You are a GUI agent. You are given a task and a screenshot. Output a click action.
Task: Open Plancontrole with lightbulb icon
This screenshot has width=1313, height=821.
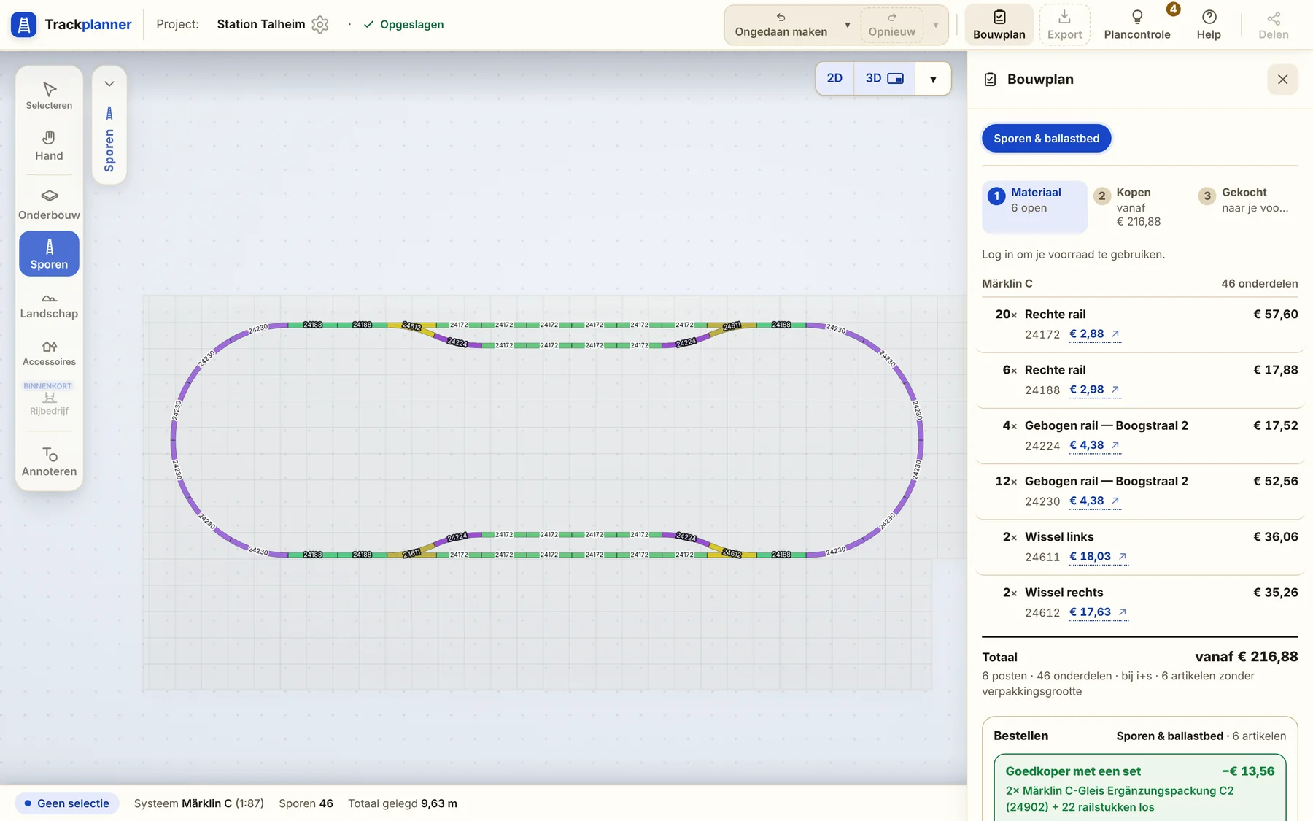1136,25
